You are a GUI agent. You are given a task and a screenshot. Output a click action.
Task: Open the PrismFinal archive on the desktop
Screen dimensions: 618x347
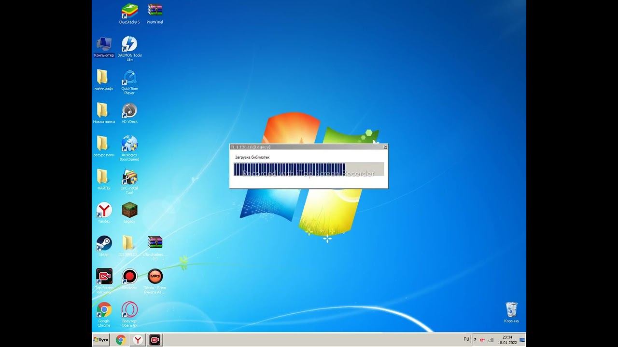155,13
